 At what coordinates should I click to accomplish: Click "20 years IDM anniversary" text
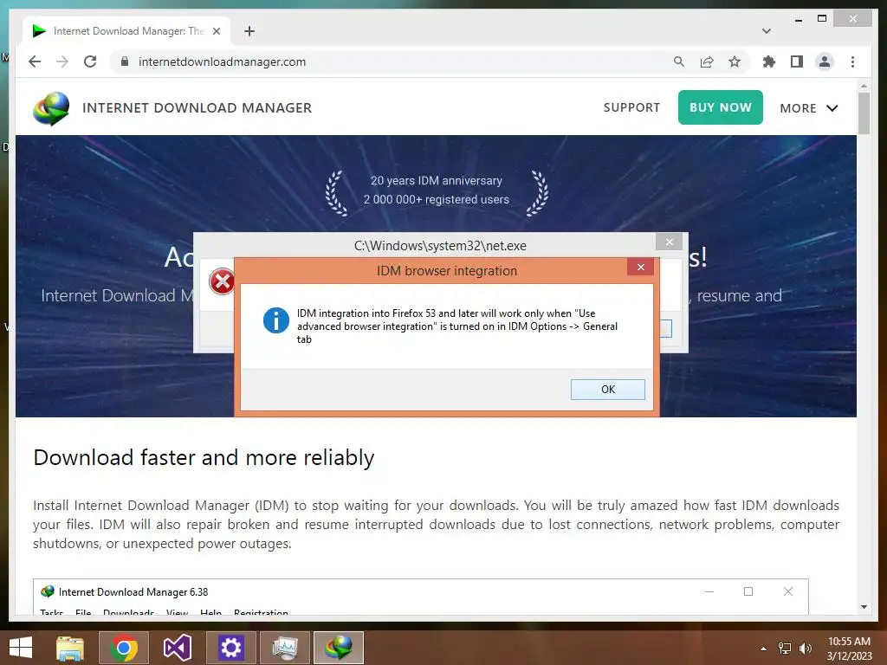coord(437,180)
